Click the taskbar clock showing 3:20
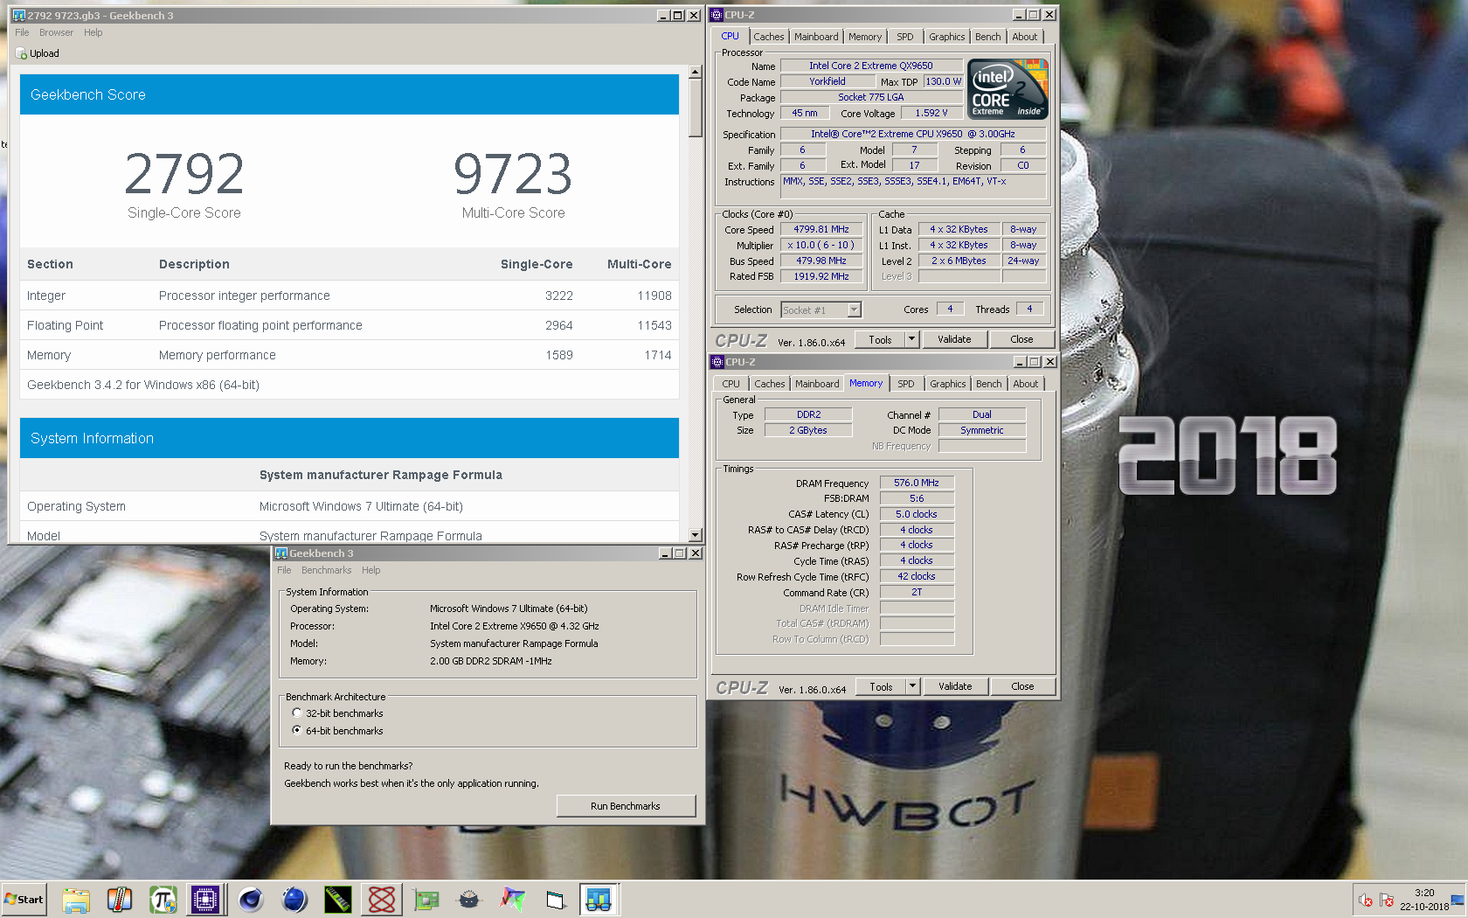Image resolution: width=1468 pixels, height=918 pixels. tap(1424, 893)
